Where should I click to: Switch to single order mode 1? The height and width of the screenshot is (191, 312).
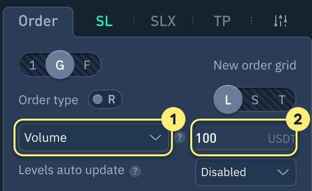coord(33,65)
